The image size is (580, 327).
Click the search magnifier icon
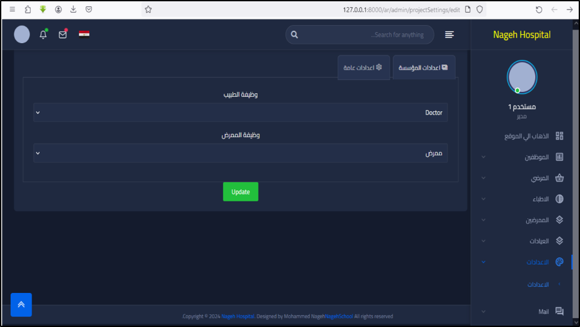coord(295,35)
